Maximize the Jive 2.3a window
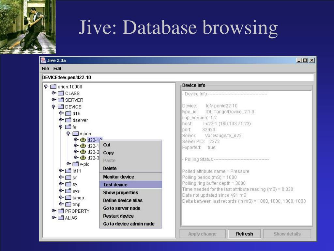This screenshot has height=251, width=334. click(x=305, y=60)
